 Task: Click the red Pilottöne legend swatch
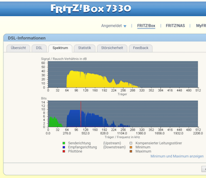point(64,151)
